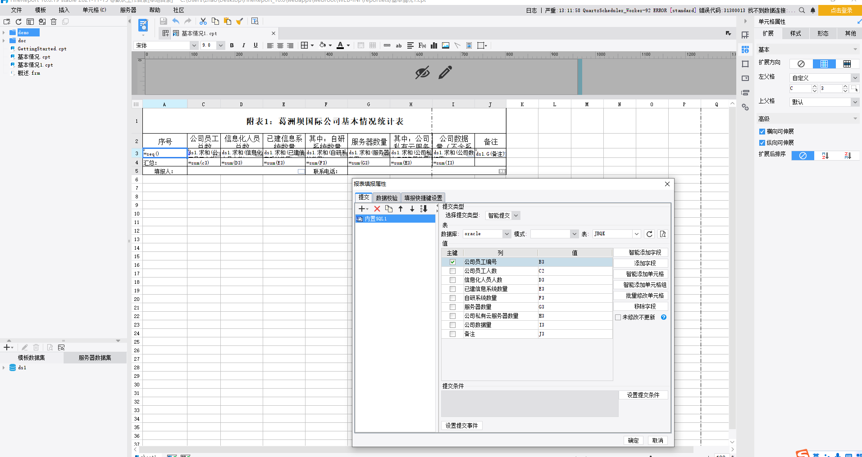Refresh the table list in the dialog

click(649, 234)
